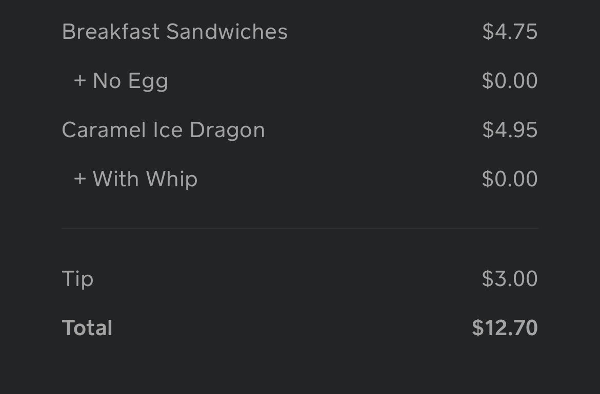Click the $4.95 Caramel Ice Dragon price
600x394 pixels.
[509, 130]
